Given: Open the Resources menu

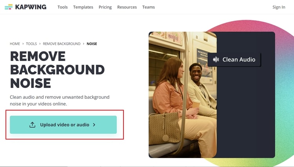Looking at the screenshot, I should (x=127, y=7).
